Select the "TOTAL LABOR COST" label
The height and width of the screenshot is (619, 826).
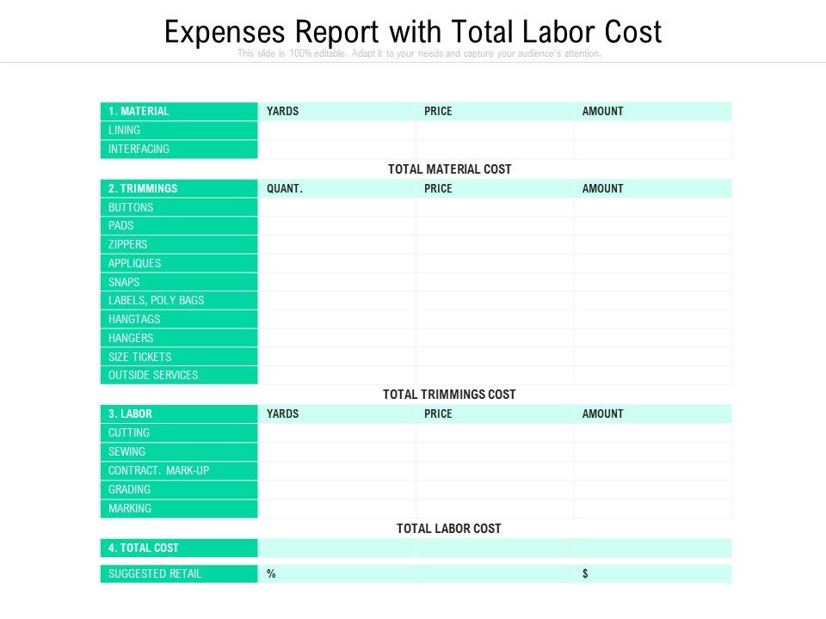pyautogui.click(x=449, y=529)
